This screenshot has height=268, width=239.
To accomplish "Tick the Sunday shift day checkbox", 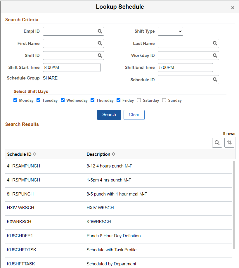I will click(164, 100).
